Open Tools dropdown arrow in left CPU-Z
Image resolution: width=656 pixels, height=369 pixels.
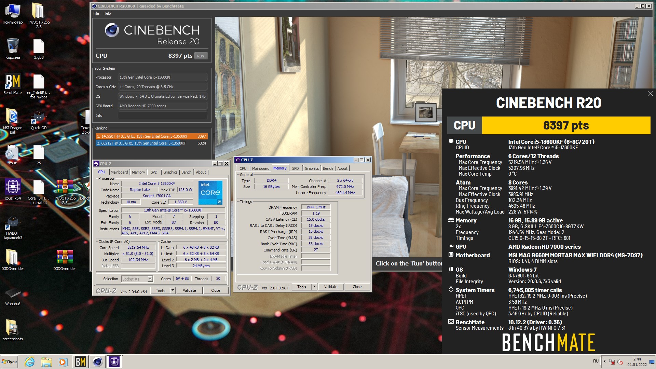click(x=173, y=290)
